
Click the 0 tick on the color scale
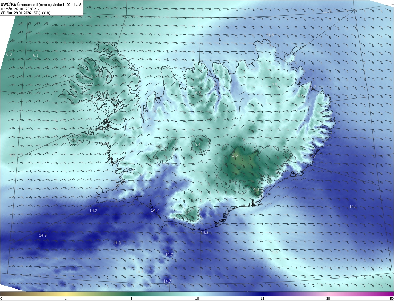point(1,299)
